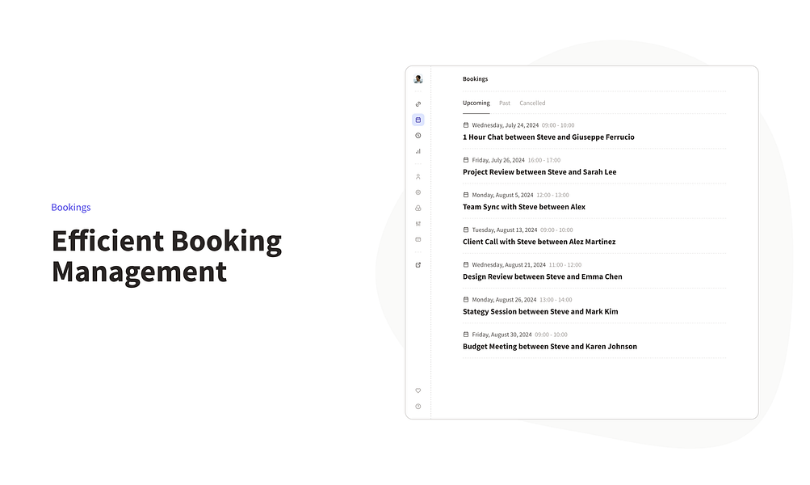Open the user avatar in sidebar
This screenshot has width=810, height=485.
coord(418,79)
